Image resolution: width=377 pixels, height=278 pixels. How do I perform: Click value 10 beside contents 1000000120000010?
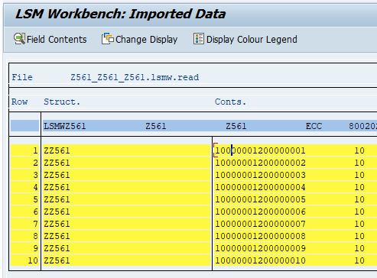[x=359, y=260]
